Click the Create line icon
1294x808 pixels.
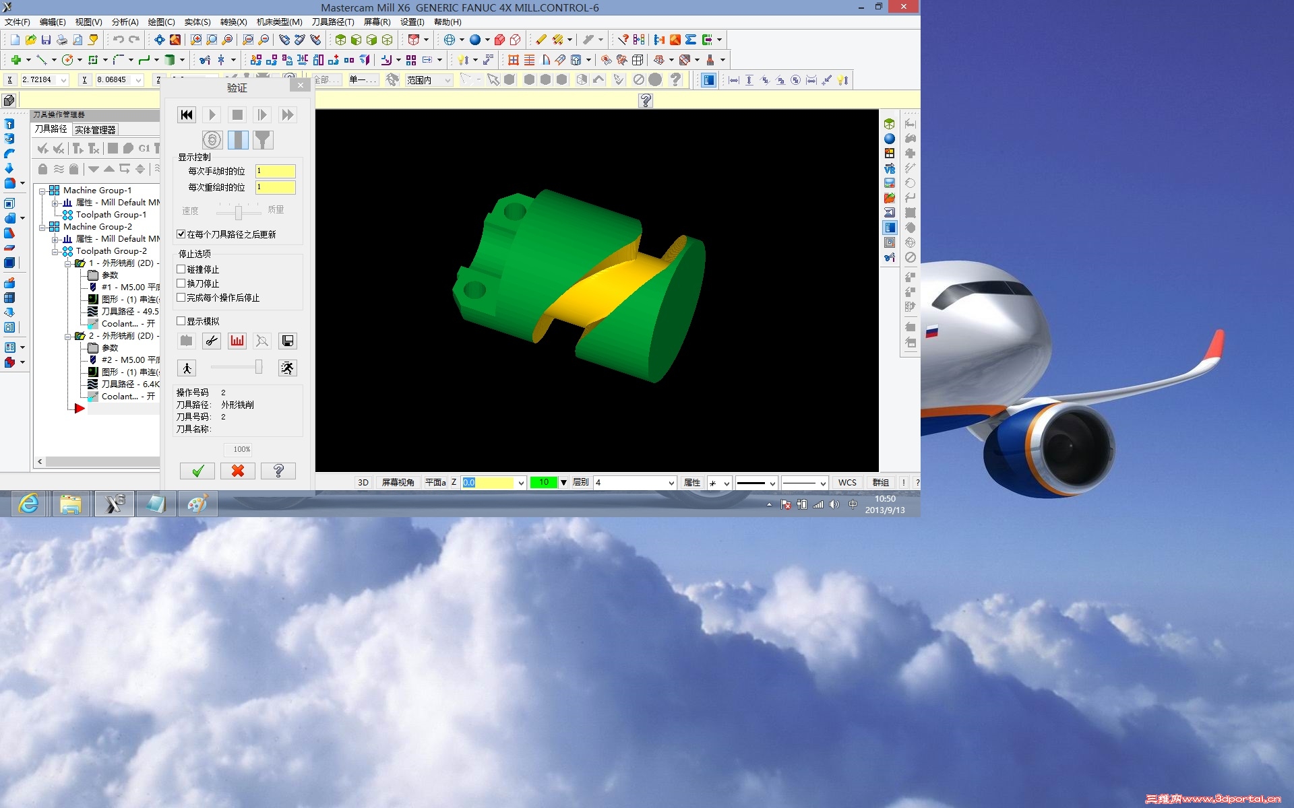point(41,60)
